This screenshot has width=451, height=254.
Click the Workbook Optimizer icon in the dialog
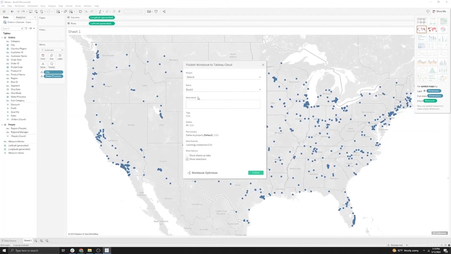click(188, 173)
